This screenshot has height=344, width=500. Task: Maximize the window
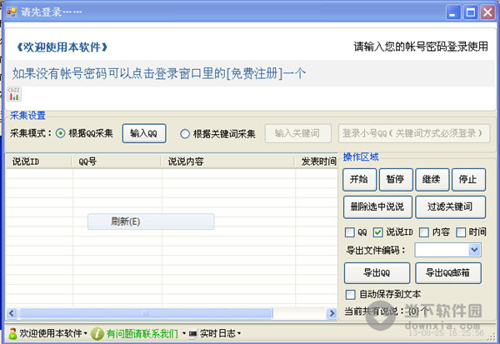471,12
